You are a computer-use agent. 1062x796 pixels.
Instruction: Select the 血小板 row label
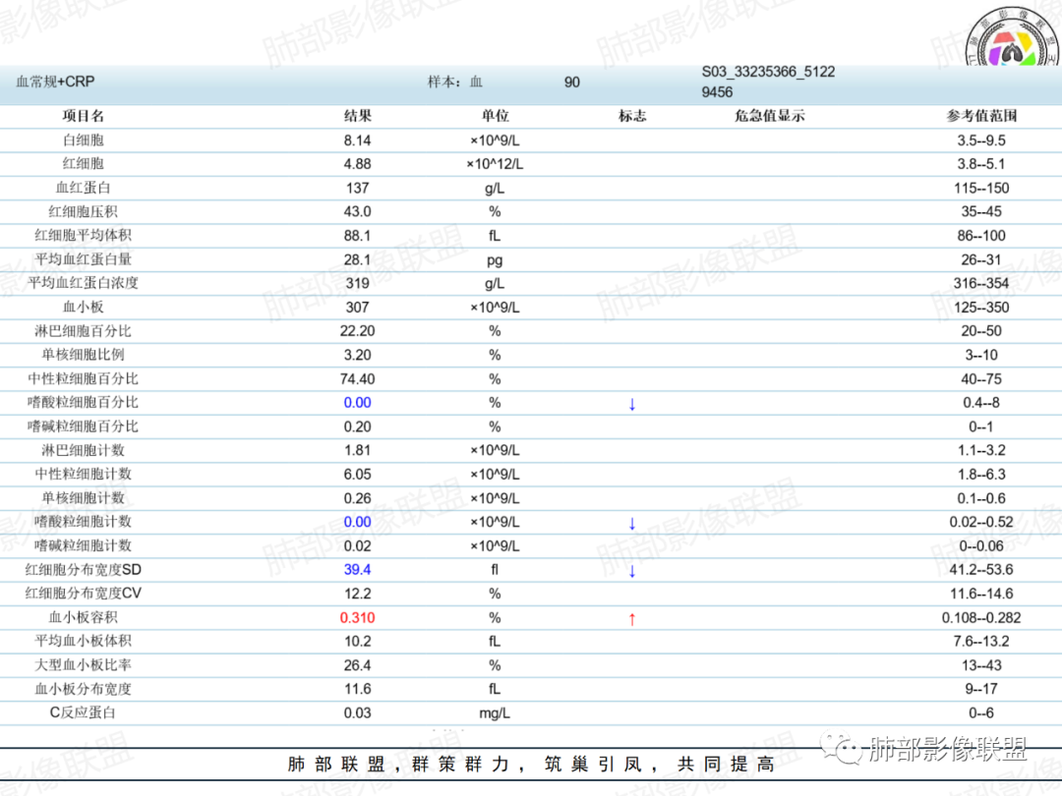84,307
